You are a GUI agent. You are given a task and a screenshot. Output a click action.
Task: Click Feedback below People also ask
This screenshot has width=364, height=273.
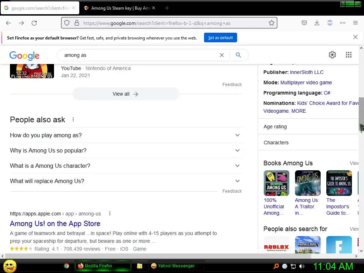(x=232, y=191)
